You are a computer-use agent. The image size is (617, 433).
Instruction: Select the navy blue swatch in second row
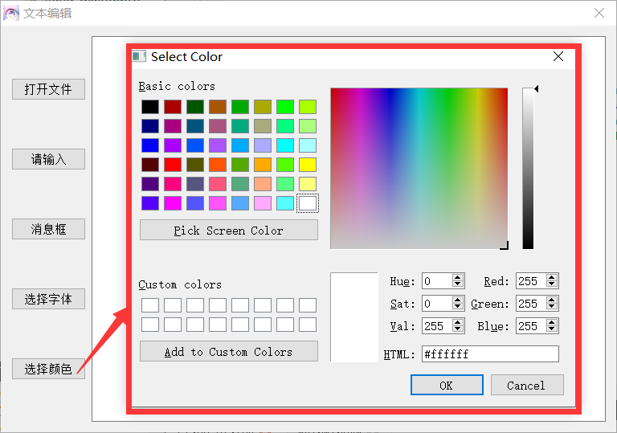click(x=150, y=126)
